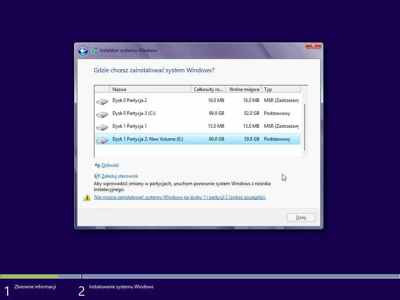The height and width of the screenshot is (300, 400).
Task: Click the yellow warning triangle icon
Action: (87, 197)
